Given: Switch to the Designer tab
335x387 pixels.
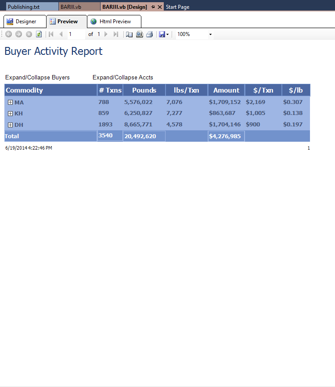Looking at the screenshot, I should 25,21.
